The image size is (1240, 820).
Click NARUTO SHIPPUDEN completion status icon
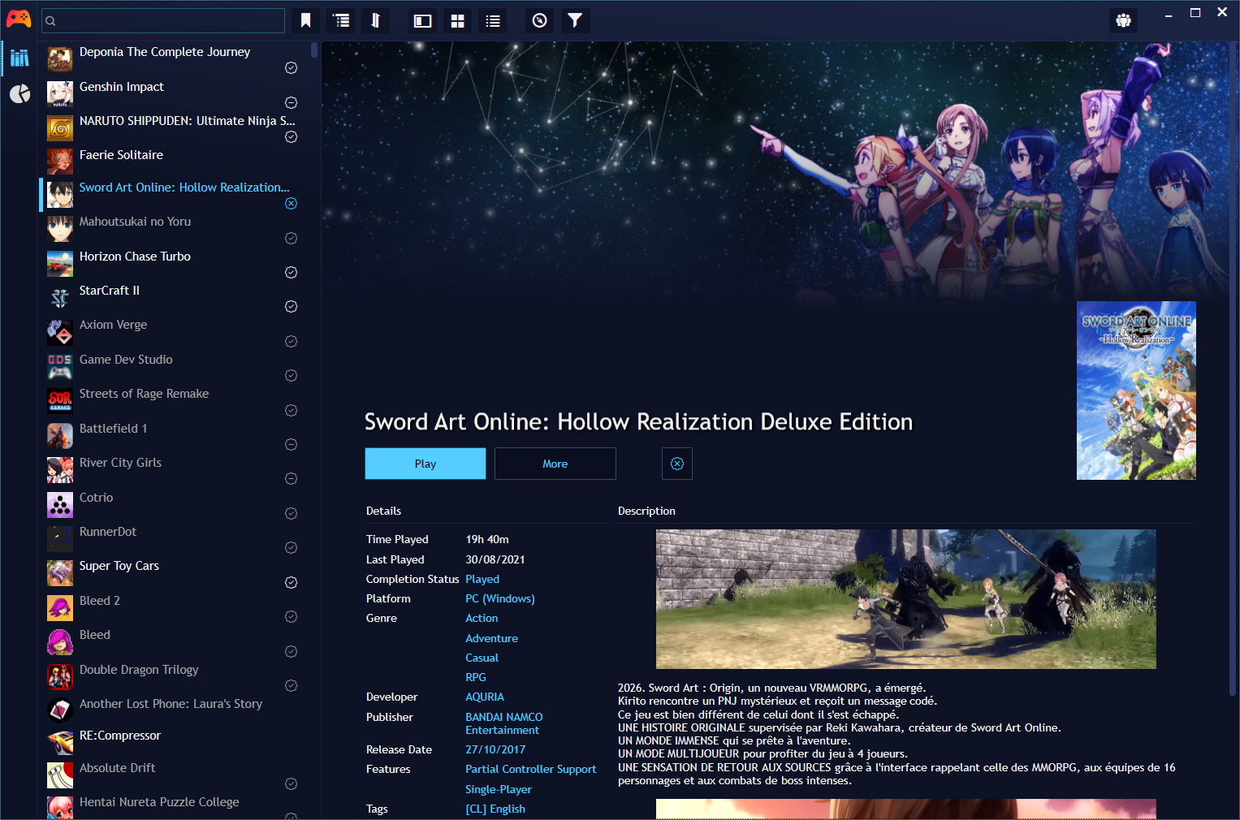[291, 136]
